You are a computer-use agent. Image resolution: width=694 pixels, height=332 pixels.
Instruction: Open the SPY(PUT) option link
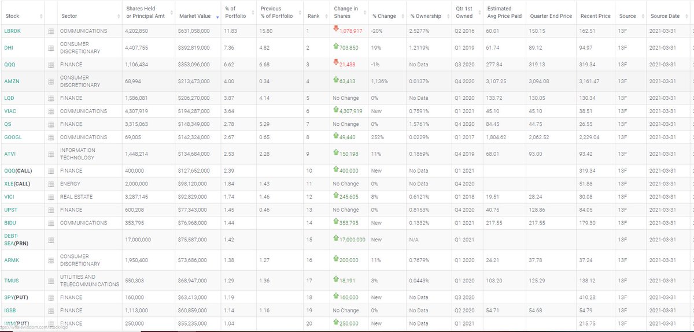click(x=16, y=297)
